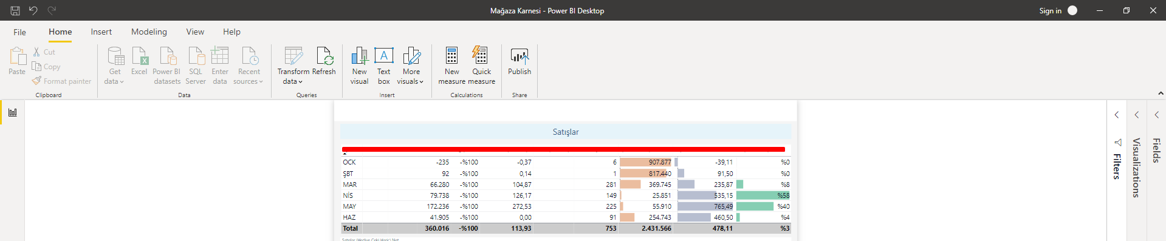This screenshot has height=241, width=1166.
Task: Open Report view from left sidebar
Action: [x=12, y=112]
